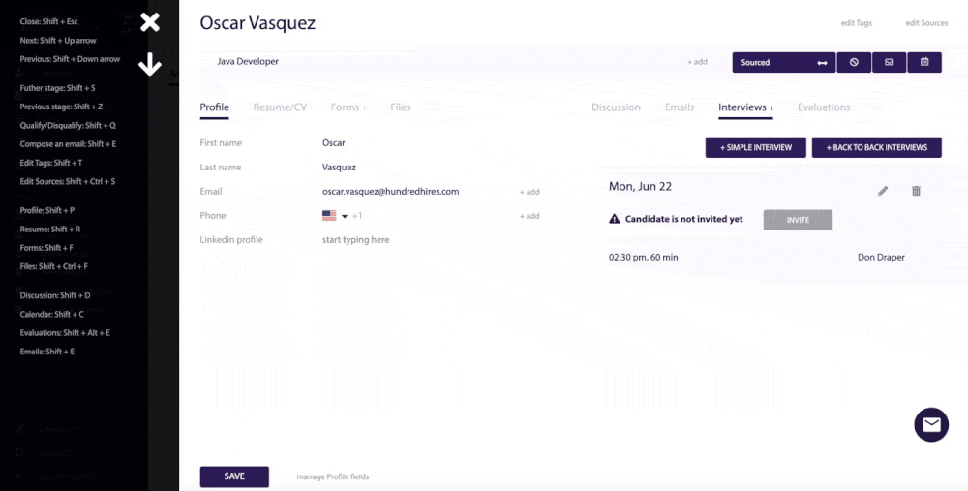Click the compose email envelope icon button
The image size is (968, 491).
(x=889, y=62)
